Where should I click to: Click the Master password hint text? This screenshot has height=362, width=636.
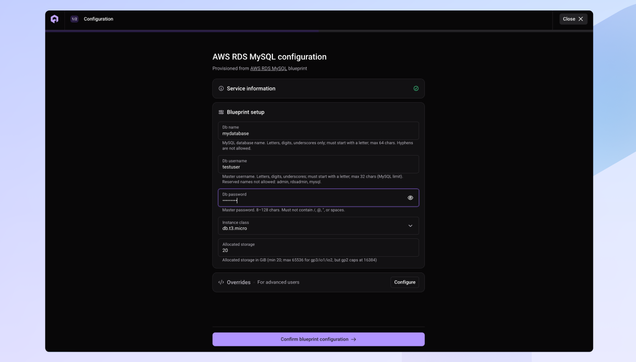point(283,210)
